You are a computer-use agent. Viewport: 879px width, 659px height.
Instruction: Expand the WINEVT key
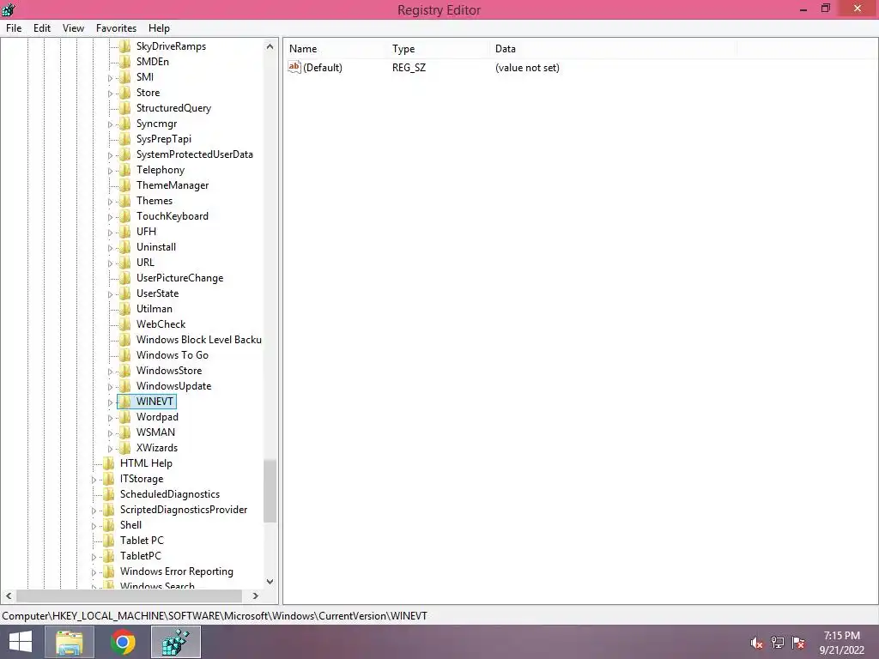[111, 402]
